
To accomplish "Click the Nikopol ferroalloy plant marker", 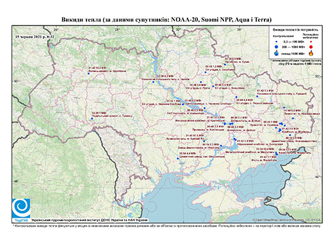I will point(221,146).
